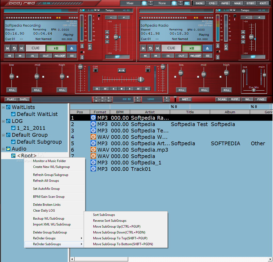The width and height of the screenshot is (273, 262).
Task: Collapse the WaitLists tree node
Action: point(3,107)
